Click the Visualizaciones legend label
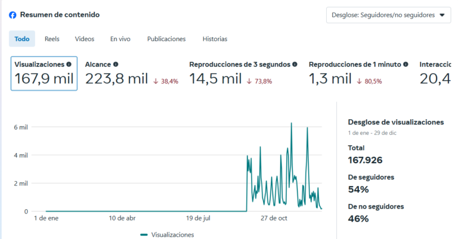Image resolution: width=458 pixels, height=239 pixels. click(x=172, y=235)
